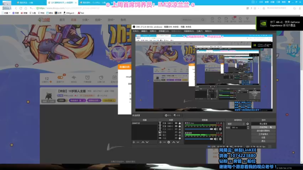This screenshot has height=170, width=303.
Task: Expand the 视频 dropdown on Douyu nav
Action: (98, 20)
